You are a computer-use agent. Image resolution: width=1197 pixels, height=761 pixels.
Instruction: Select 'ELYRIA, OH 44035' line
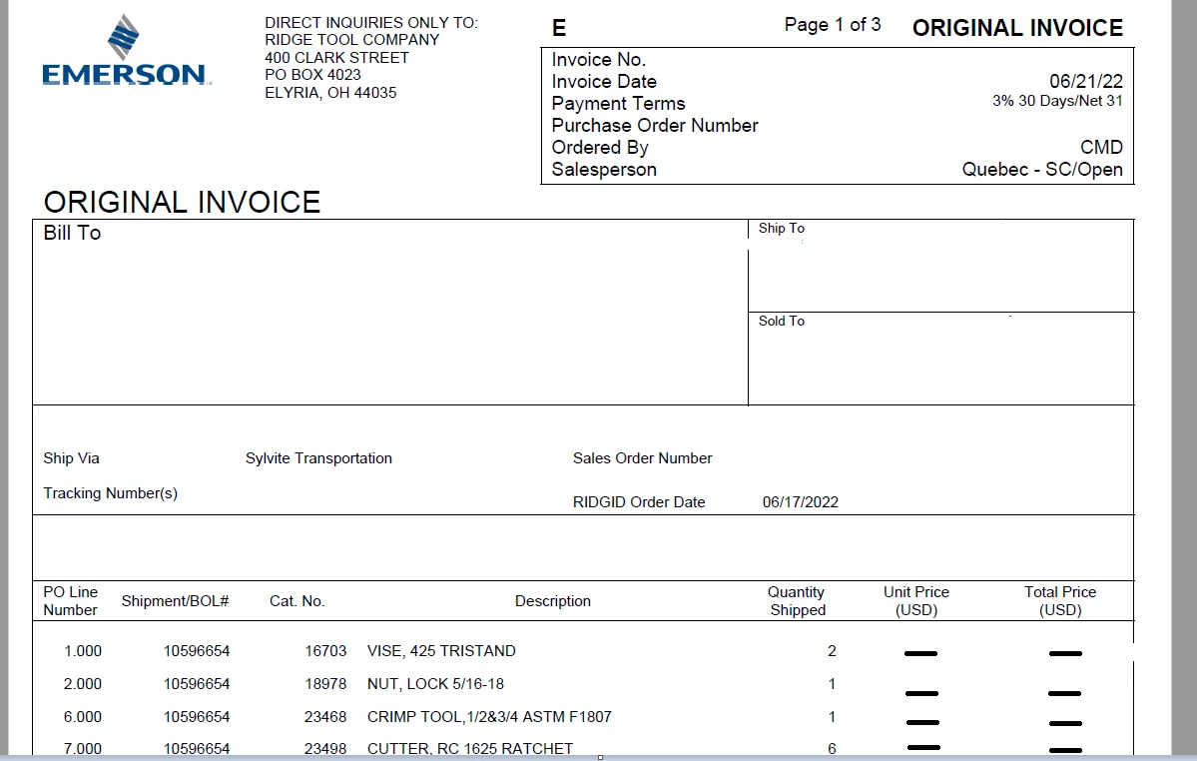coord(330,92)
